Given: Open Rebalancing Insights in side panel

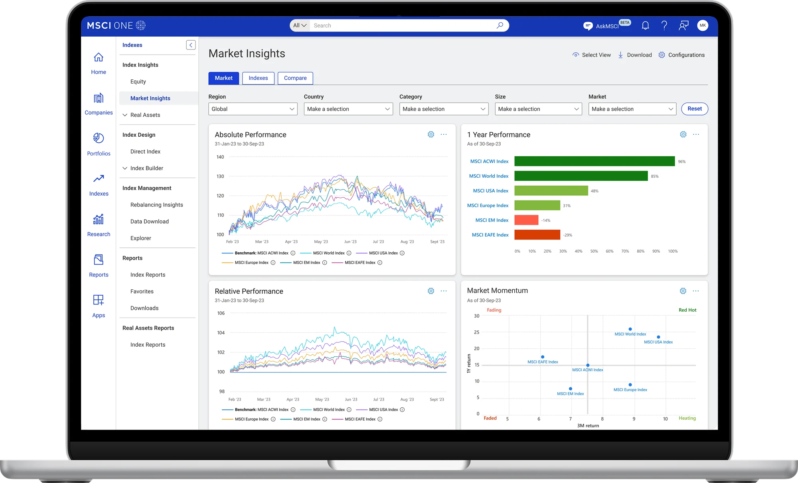Looking at the screenshot, I should coord(157,205).
